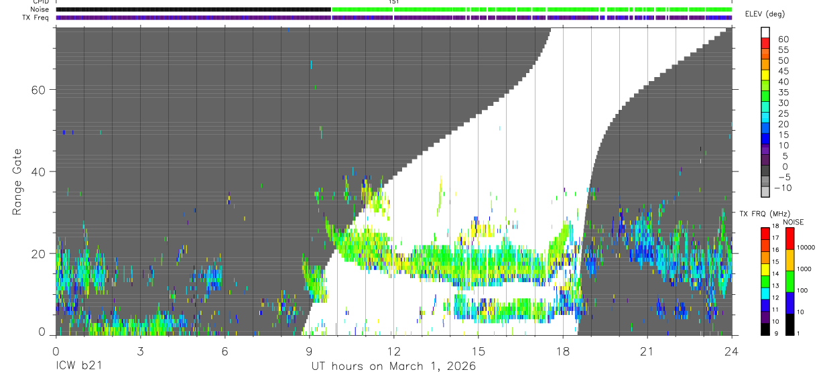823x380 pixels.
Task: Pick the bright green ELEV segment beside label 35
Action: (x=765, y=96)
